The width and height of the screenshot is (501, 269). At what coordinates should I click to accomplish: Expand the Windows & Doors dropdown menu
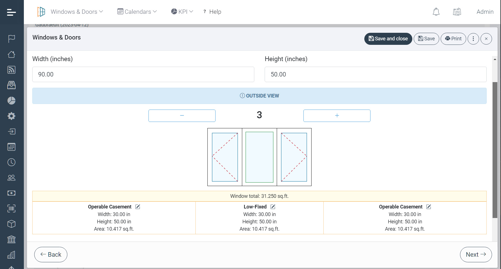coord(77,12)
